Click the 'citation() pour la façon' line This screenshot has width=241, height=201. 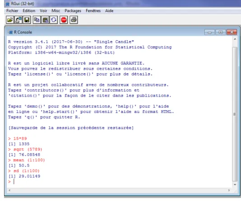(90, 95)
